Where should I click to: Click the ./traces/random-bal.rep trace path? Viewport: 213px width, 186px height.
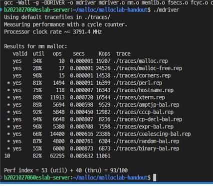(146, 142)
